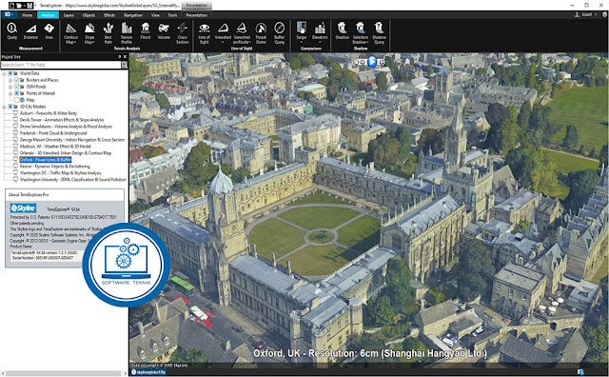Screen dimensions: 609x377
Task: Open the Guest account dropdown arrow
Action: pyautogui.click(x=596, y=15)
